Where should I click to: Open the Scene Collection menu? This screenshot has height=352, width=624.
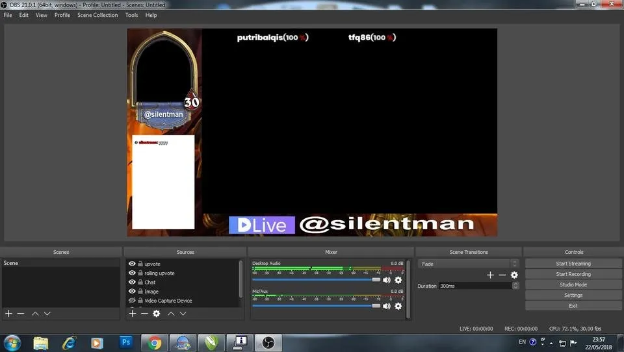point(97,15)
